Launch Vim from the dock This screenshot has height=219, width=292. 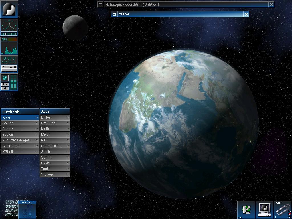tap(246, 210)
